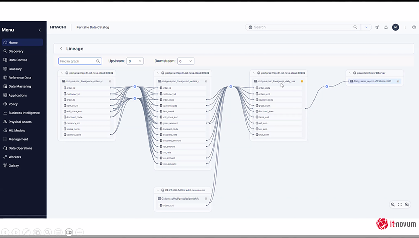Screen dimensions: 419x238
Task: Expand the search bar dropdown arrow
Action: tap(366, 27)
